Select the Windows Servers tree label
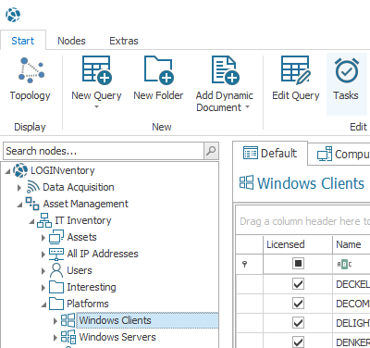This screenshot has width=370, height=348. click(x=117, y=337)
